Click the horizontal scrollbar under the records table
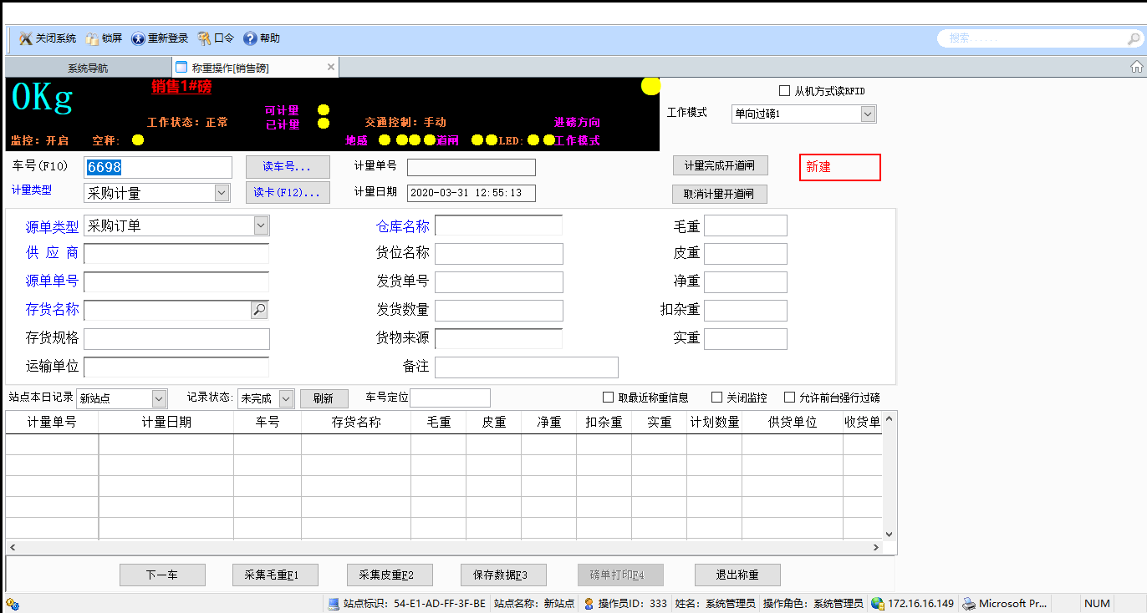 tap(443, 547)
